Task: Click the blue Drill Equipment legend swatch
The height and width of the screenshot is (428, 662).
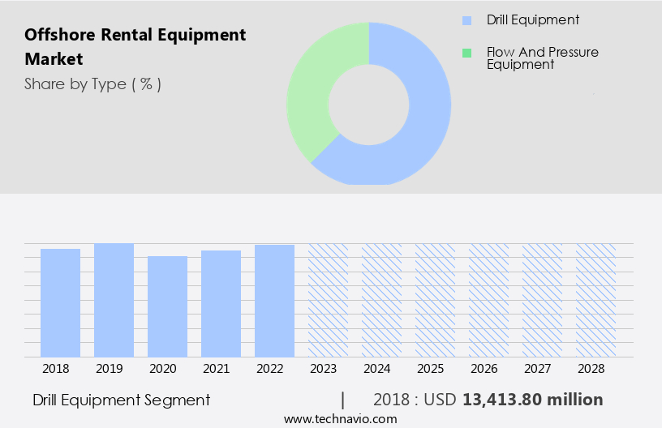Action: pos(466,20)
